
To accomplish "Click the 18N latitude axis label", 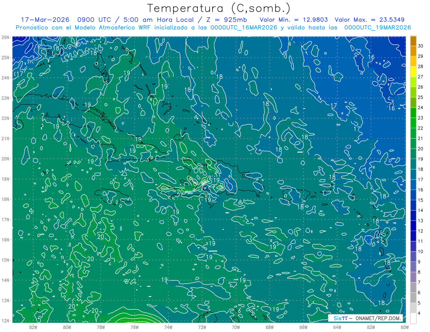I will click(x=5, y=199).
